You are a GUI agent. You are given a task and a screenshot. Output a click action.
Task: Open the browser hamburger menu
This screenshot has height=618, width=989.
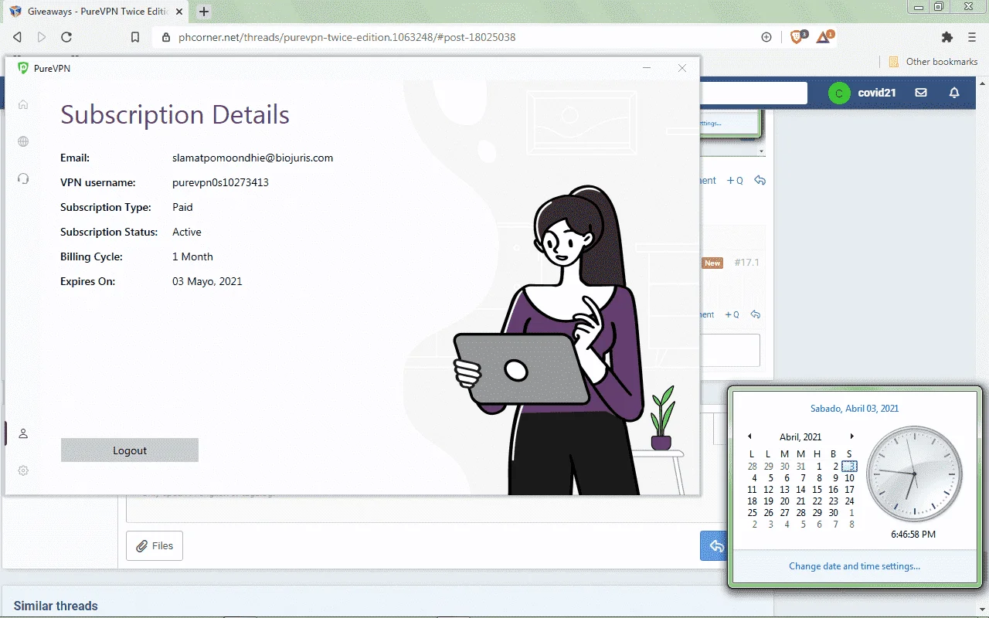pyautogui.click(x=972, y=37)
